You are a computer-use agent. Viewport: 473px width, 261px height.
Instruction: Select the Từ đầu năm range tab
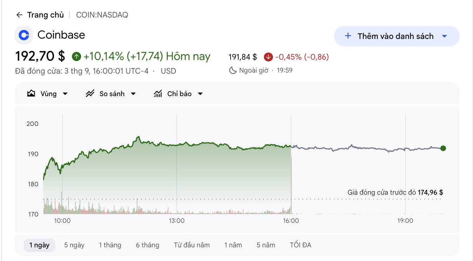tap(192, 245)
